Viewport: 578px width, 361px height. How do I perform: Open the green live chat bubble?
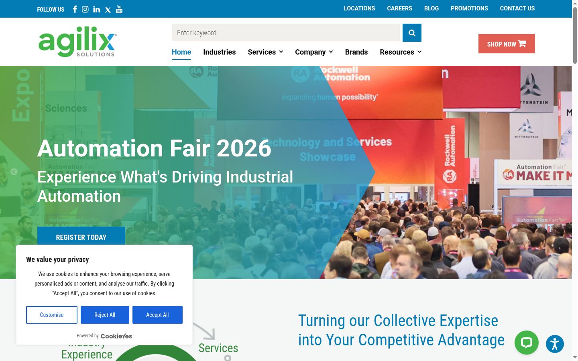pos(527,343)
